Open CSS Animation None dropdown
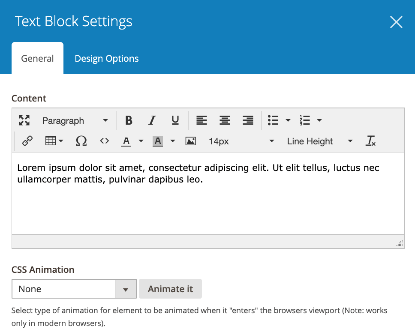 [x=74, y=289]
